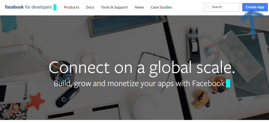The image size is (269, 123).
Task: Click the cyan block after the word Facebook
Action: point(228,83)
